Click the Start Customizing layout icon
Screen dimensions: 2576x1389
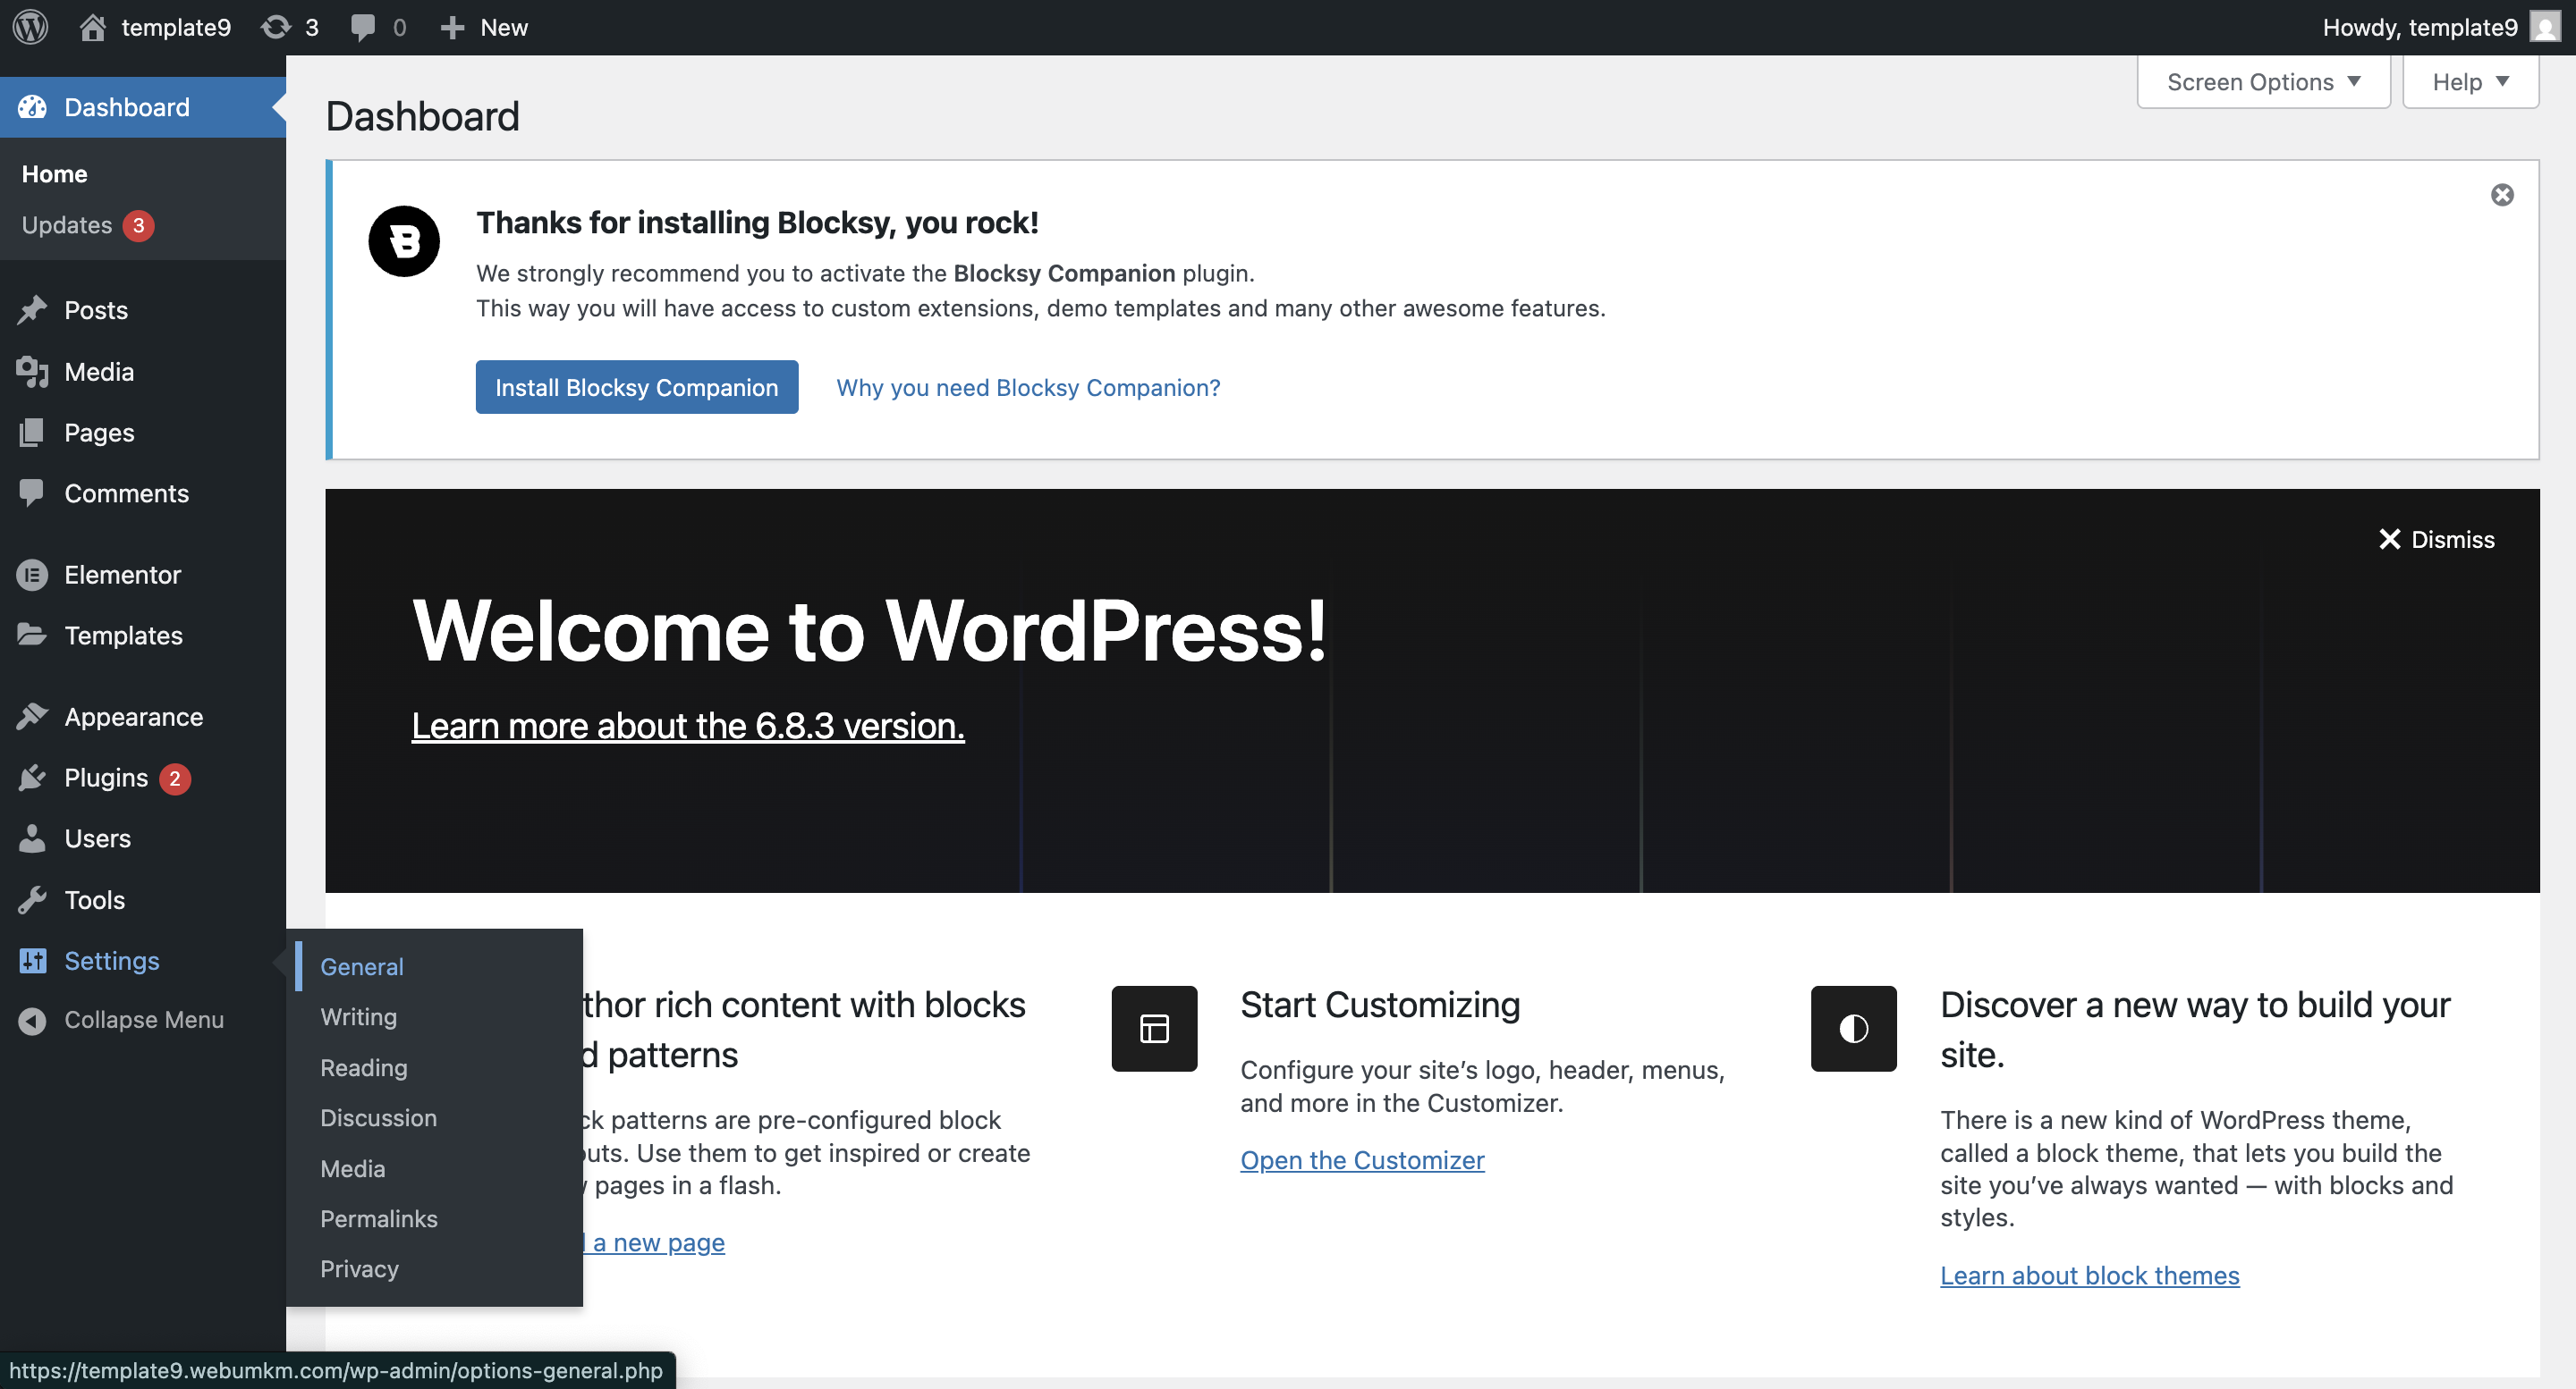tap(1154, 1028)
